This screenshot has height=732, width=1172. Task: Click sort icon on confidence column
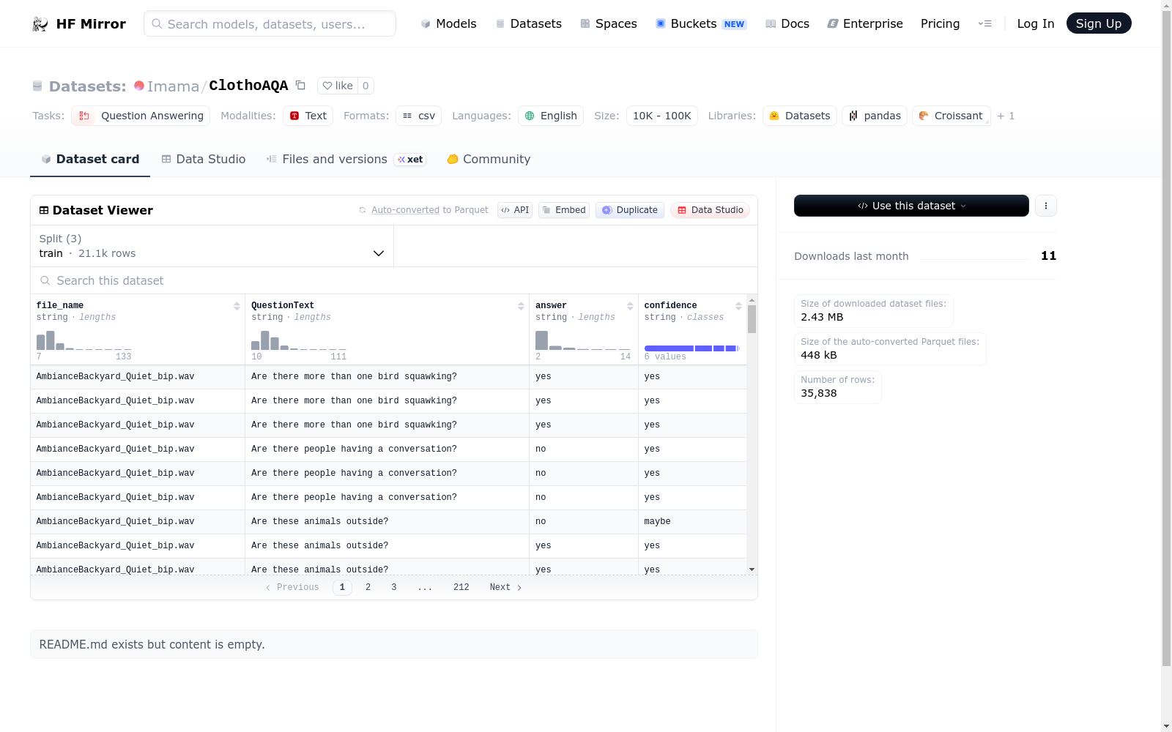pos(738,306)
